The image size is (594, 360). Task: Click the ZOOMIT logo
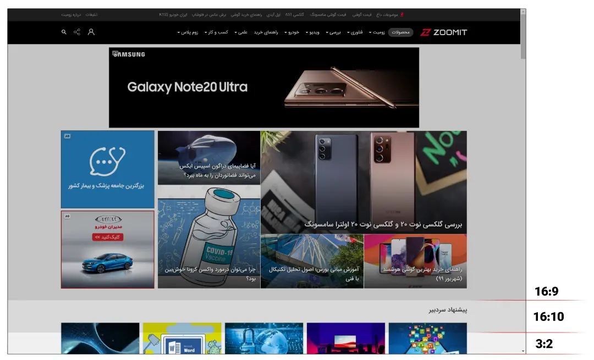point(443,32)
